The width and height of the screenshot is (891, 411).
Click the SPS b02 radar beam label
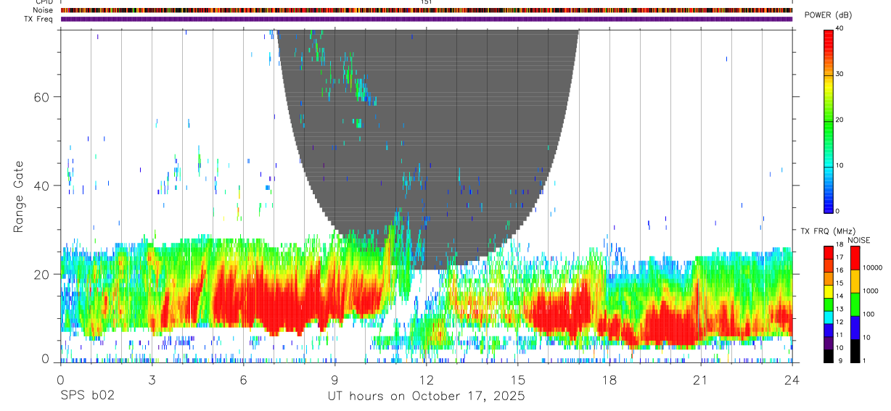click(86, 397)
